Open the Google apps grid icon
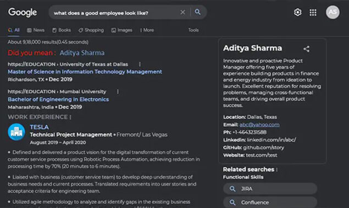 (313, 13)
